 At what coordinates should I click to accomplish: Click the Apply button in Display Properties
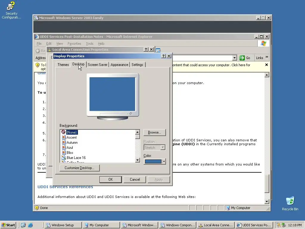[x=159, y=180]
